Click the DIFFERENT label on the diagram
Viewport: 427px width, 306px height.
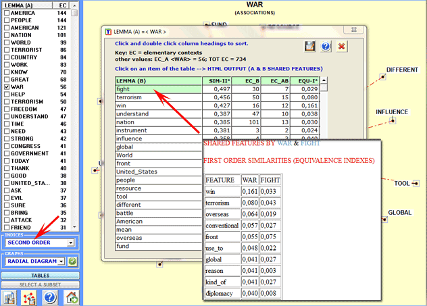click(x=402, y=70)
